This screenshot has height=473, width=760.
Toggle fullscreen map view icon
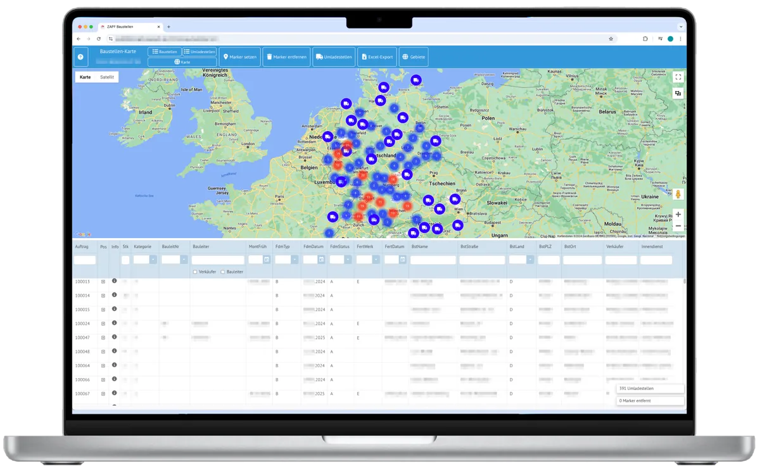tap(678, 77)
